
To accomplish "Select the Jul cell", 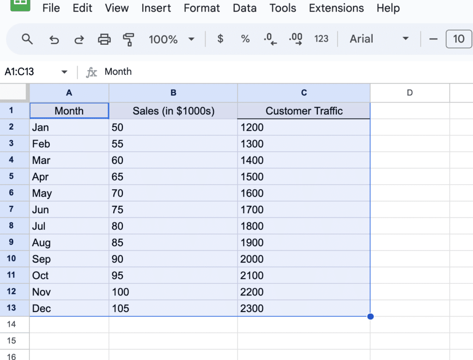I will (69, 226).
